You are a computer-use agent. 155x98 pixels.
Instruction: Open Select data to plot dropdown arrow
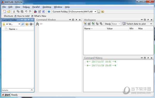(x=151, y=24)
